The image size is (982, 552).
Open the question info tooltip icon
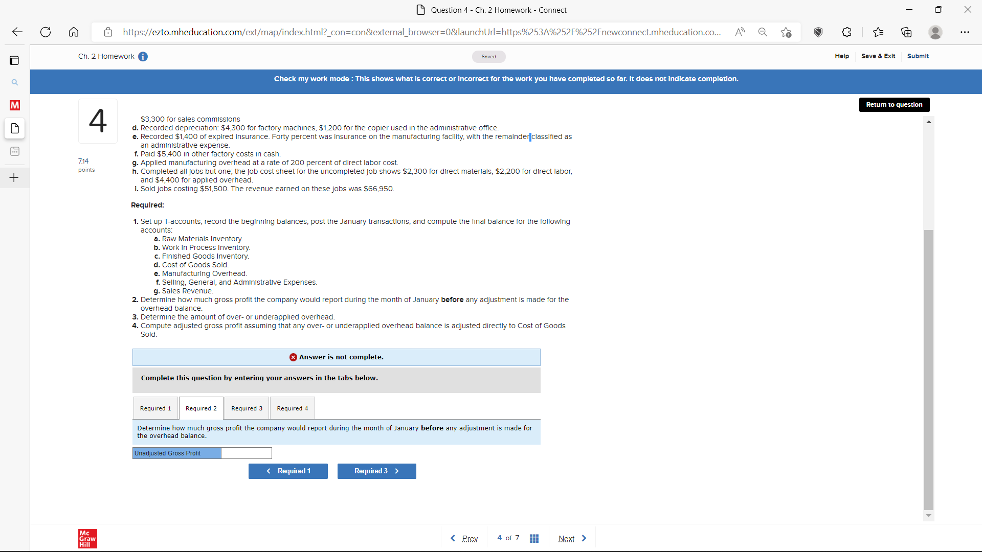pyautogui.click(x=143, y=57)
